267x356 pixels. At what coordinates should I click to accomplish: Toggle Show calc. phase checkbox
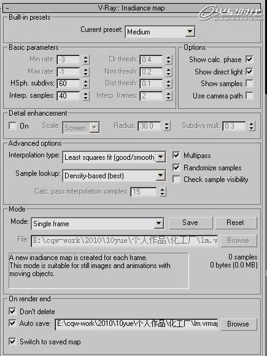[249, 60]
